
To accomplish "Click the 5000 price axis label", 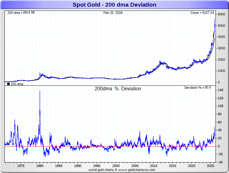I will (221, 26).
